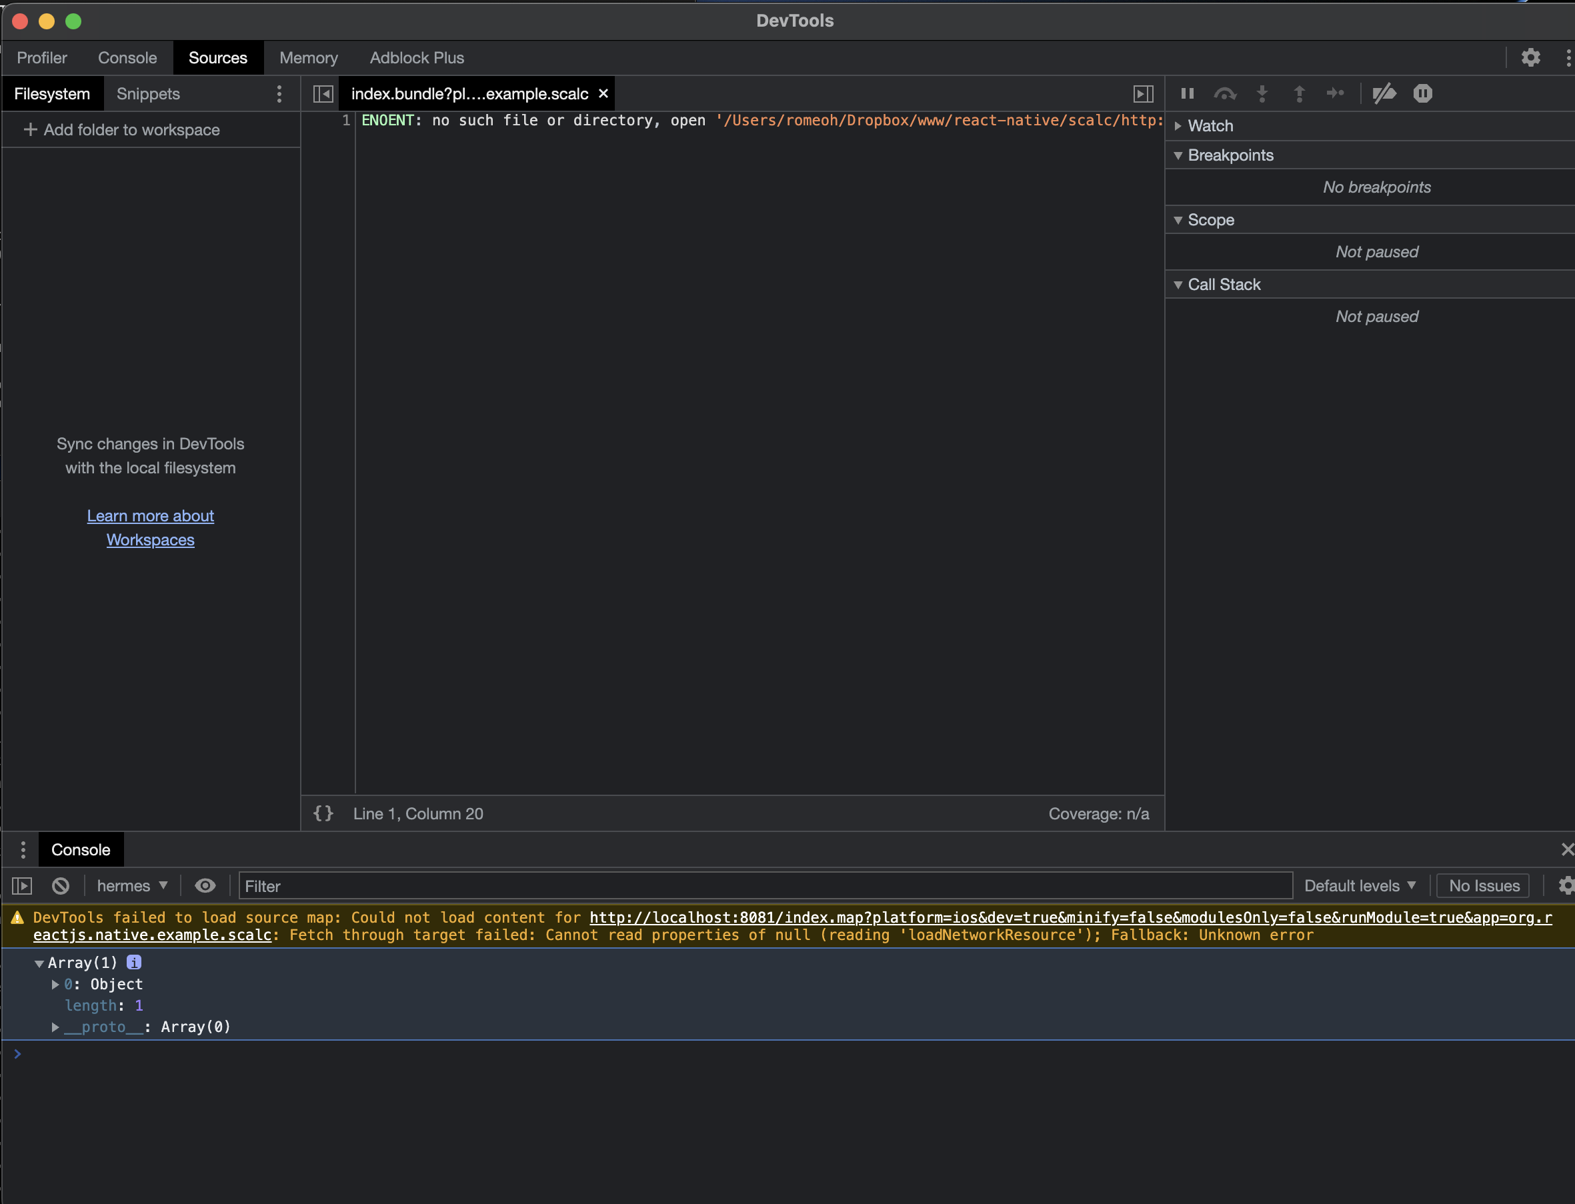Click the pretty print braces icon

click(x=323, y=813)
